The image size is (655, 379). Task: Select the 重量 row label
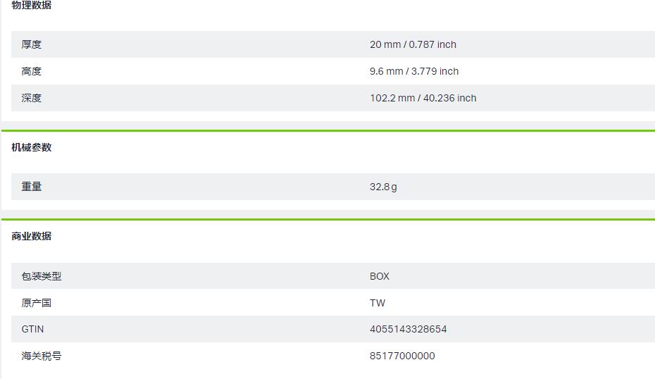[x=31, y=187]
